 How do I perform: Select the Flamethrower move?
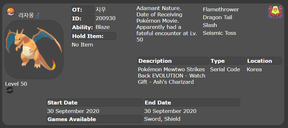pyautogui.click(x=221, y=9)
